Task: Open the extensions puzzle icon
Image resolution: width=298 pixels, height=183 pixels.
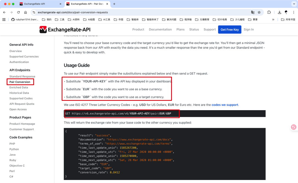Action: pos(269,12)
